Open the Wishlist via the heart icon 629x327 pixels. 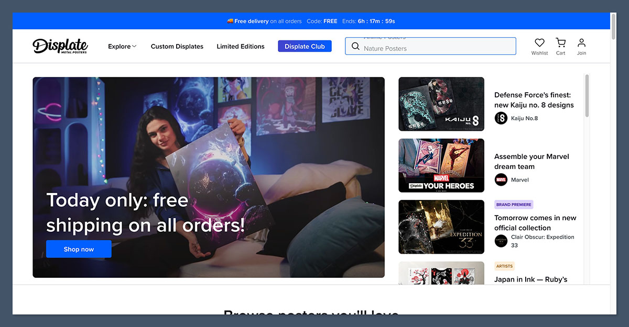coord(539,43)
